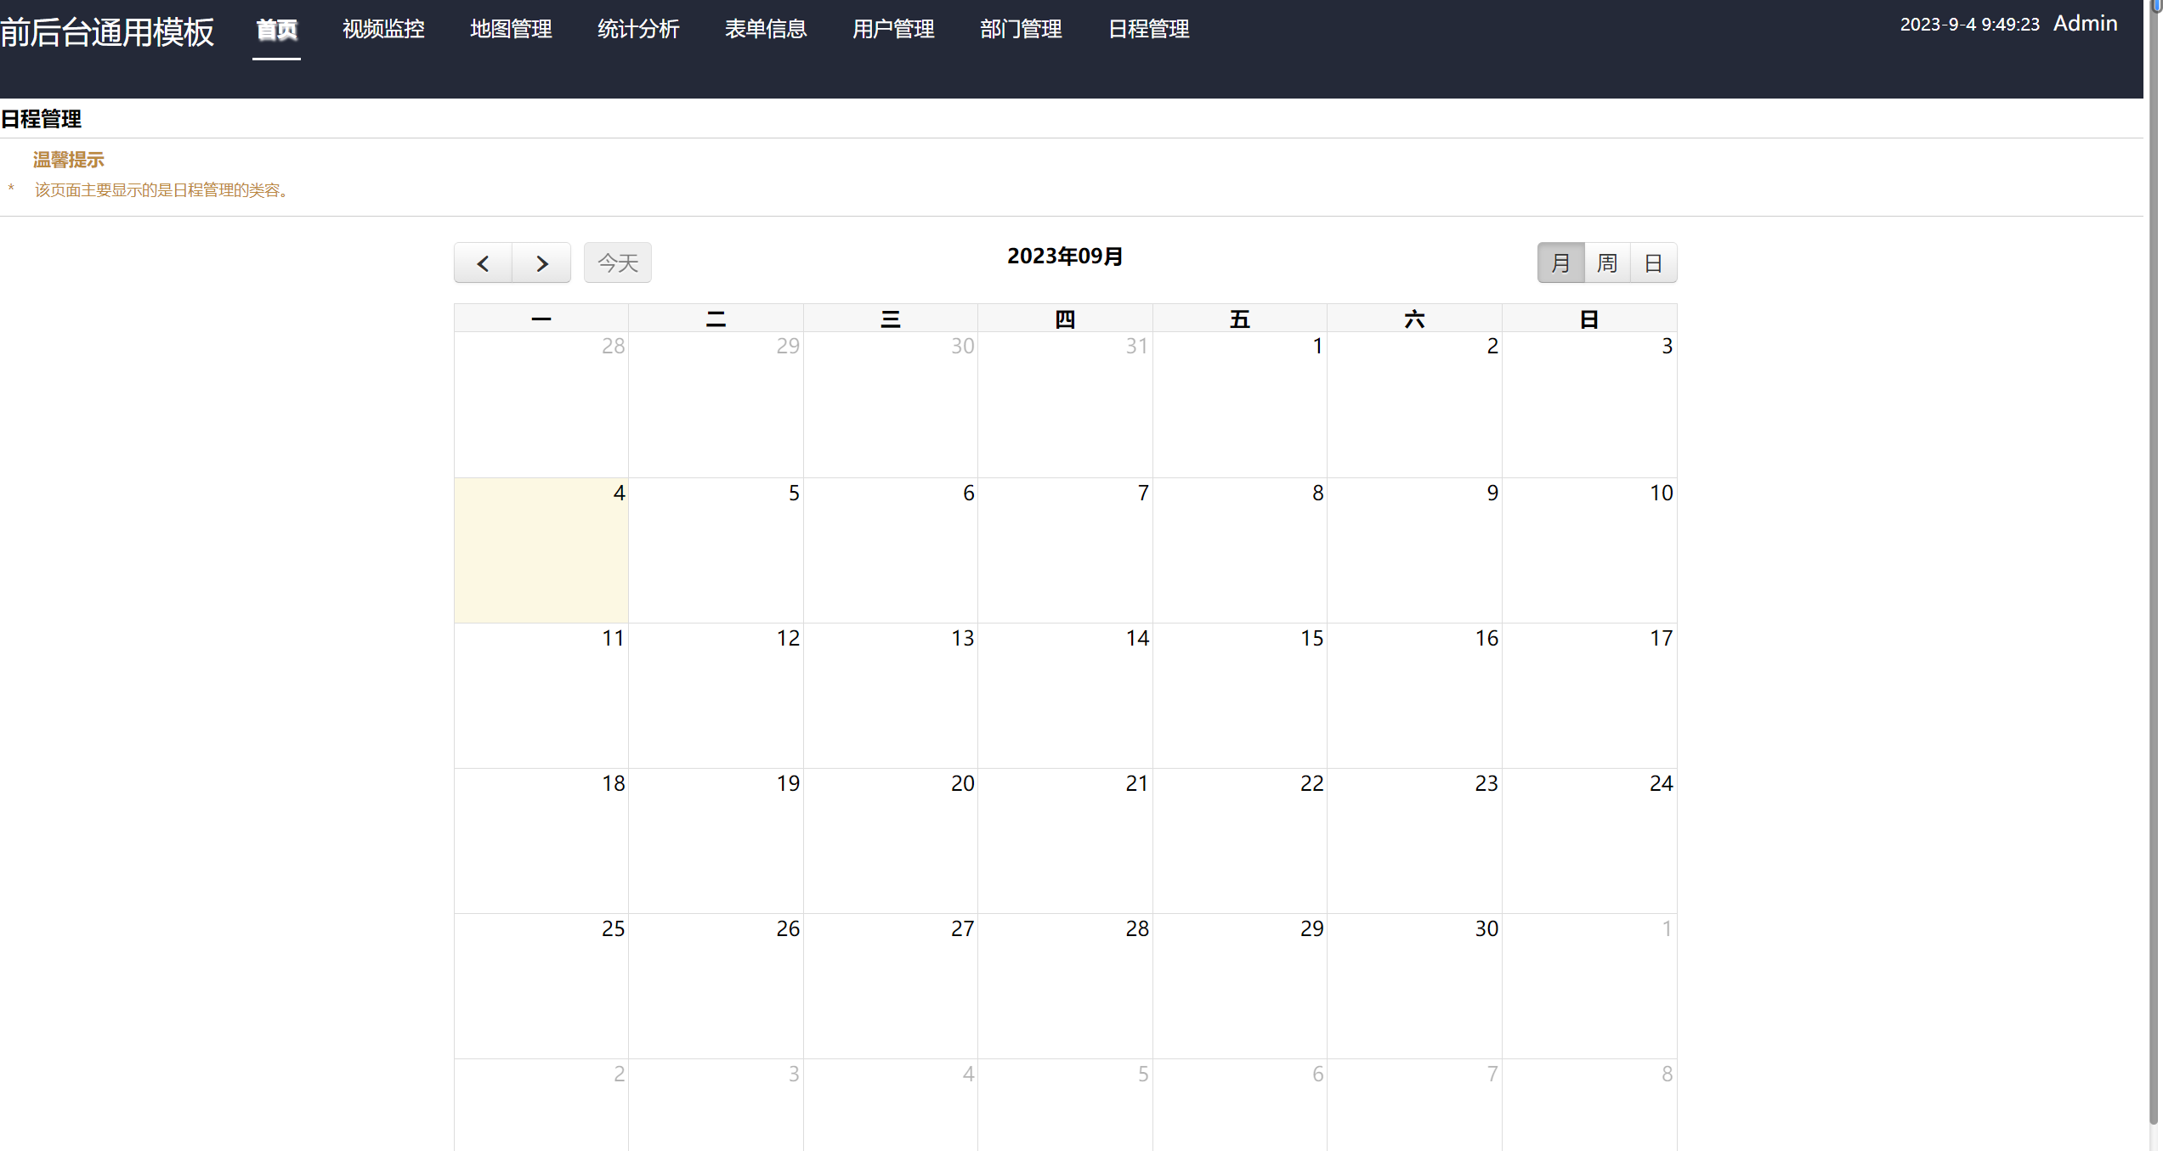The width and height of the screenshot is (2163, 1151).
Task: Click the 一 Monday column header
Action: [541, 319]
